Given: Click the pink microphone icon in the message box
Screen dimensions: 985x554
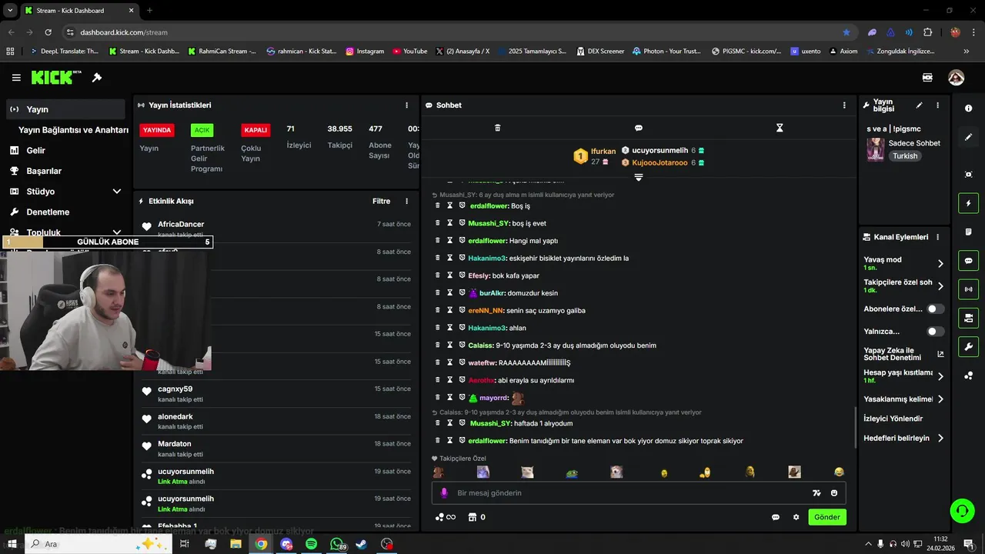Looking at the screenshot, I should coord(444,493).
